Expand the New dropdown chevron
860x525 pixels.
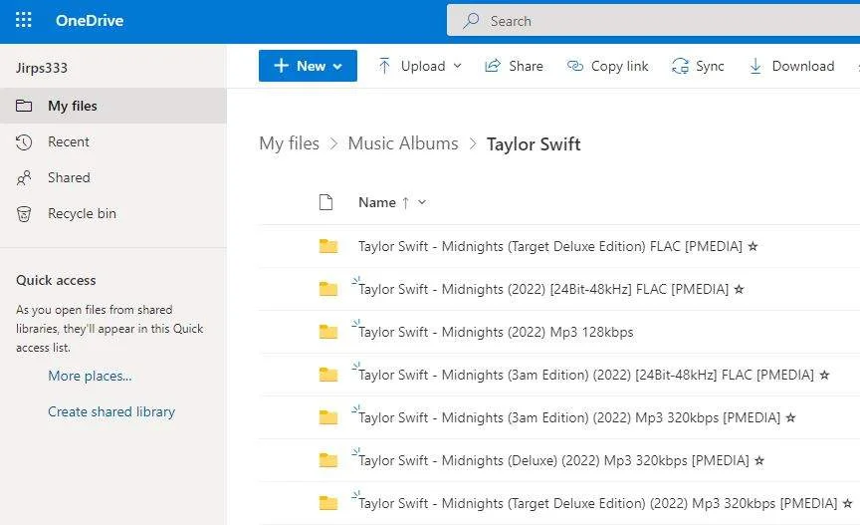tap(337, 67)
